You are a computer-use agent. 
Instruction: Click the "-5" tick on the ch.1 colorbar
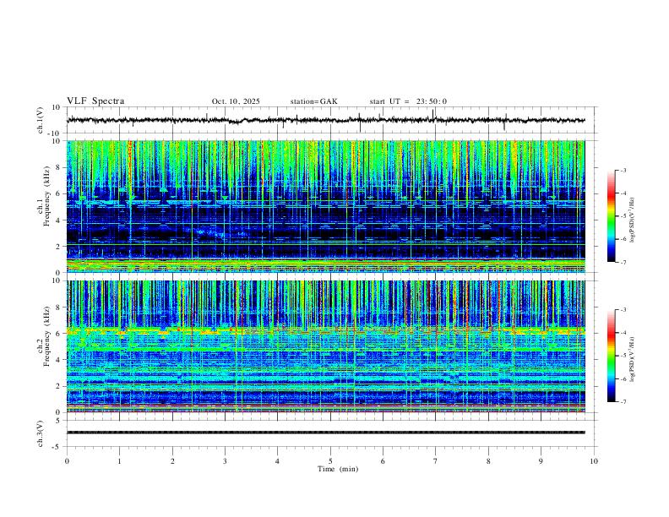pyautogui.click(x=623, y=216)
